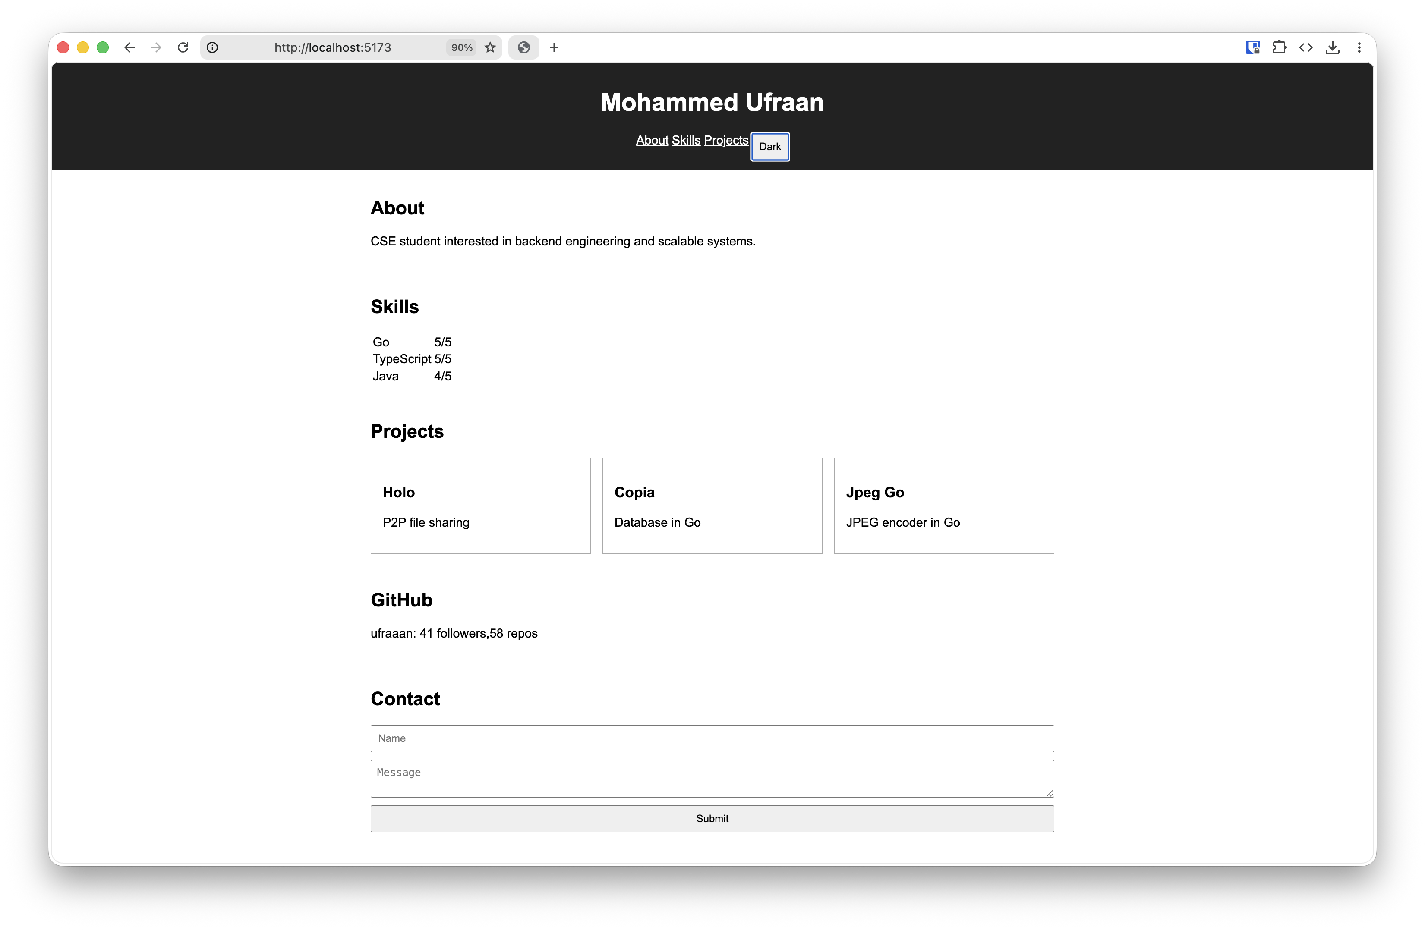Go back with the browser back arrow
Viewport: 1425px width, 930px height.
tap(129, 47)
